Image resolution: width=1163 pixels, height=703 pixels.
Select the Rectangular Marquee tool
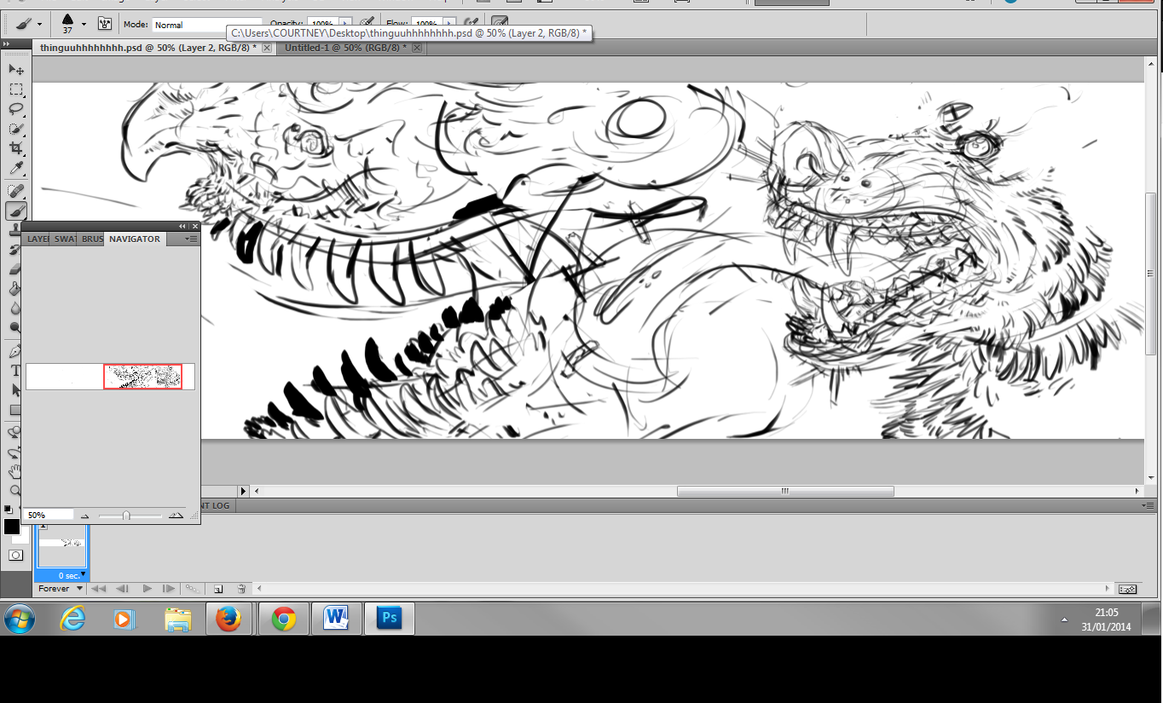15,89
